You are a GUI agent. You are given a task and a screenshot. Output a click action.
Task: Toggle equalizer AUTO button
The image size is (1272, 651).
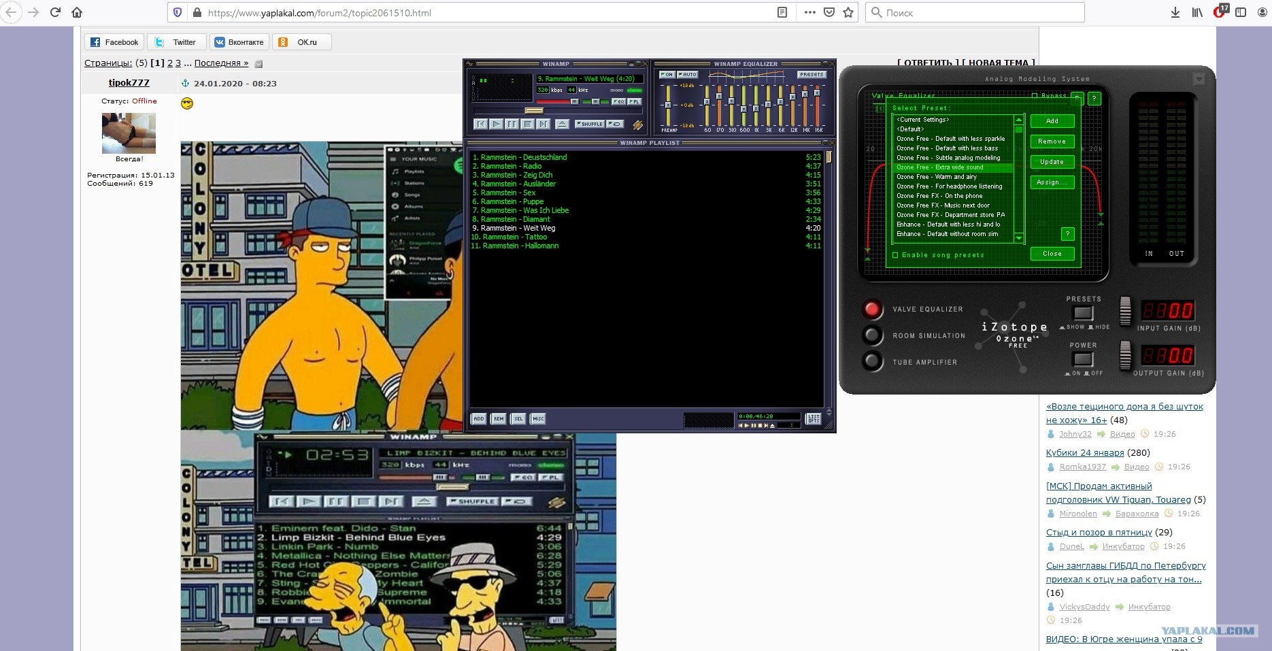pyautogui.click(x=688, y=75)
